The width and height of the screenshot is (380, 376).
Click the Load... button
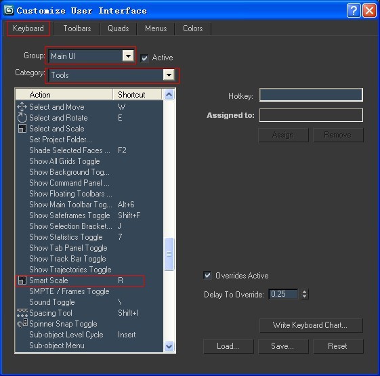(228, 346)
